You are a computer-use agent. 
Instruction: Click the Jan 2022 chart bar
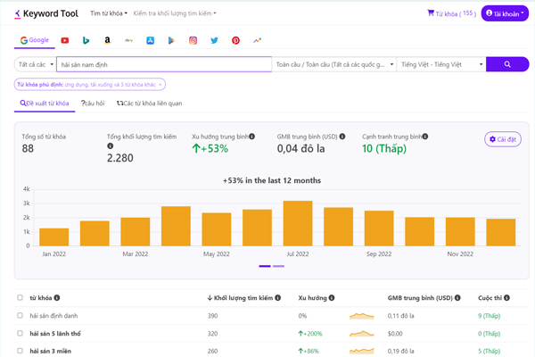click(x=53, y=237)
